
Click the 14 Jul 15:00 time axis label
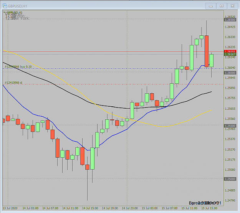[x=90, y=208]
